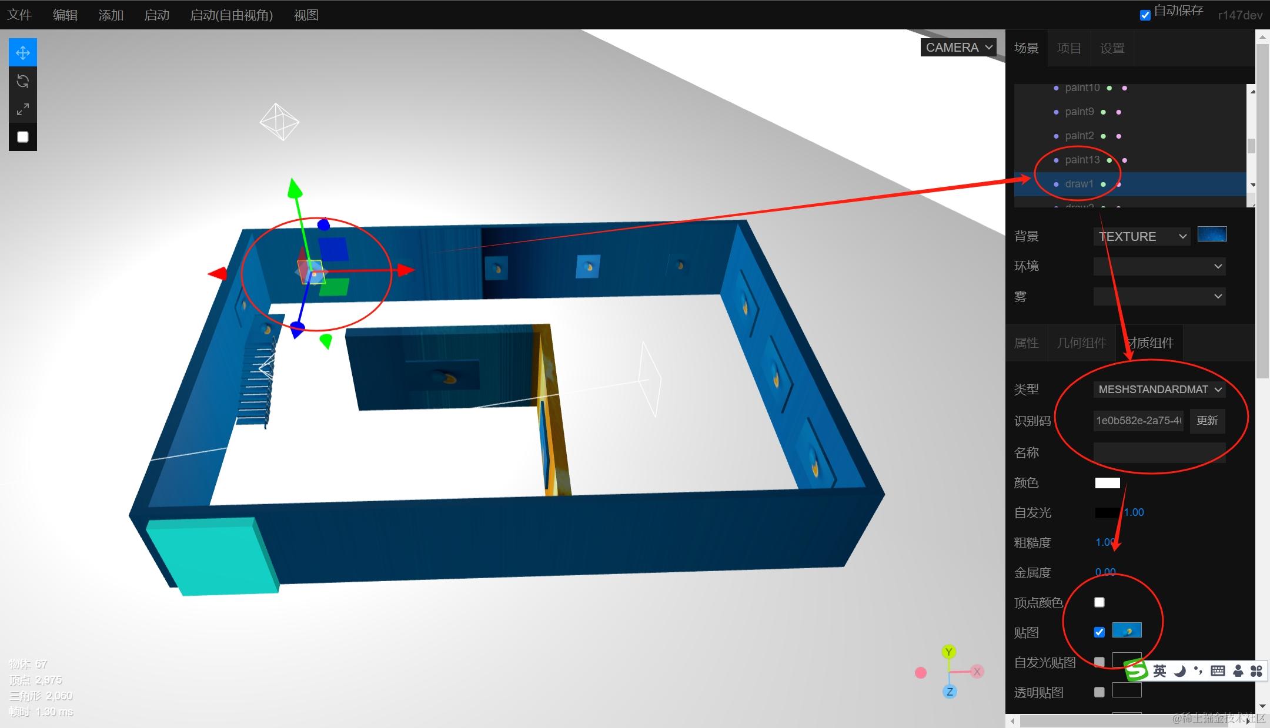Click the blue Z axis on view gizmo
This screenshot has height=728, width=1270.
950,692
